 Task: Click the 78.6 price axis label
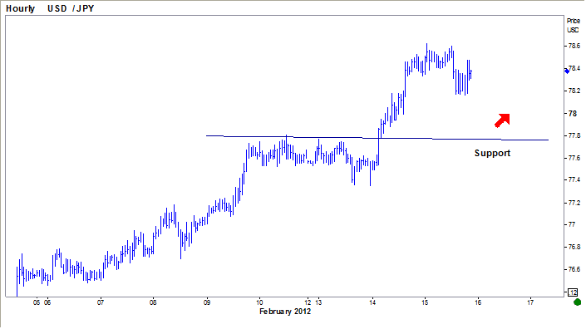tap(574, 46)
